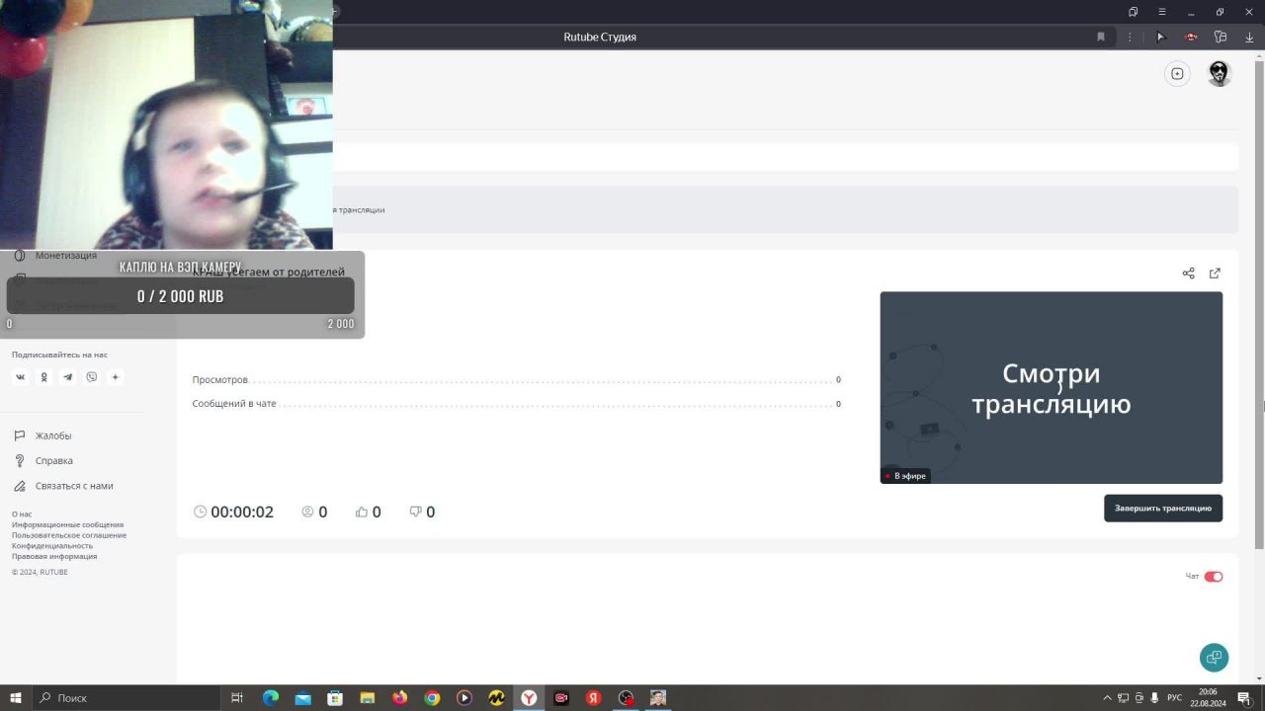Click the © 2024, RUTUBE text
The height and width of the screenshot is (711, 1265).
[40, 572]
